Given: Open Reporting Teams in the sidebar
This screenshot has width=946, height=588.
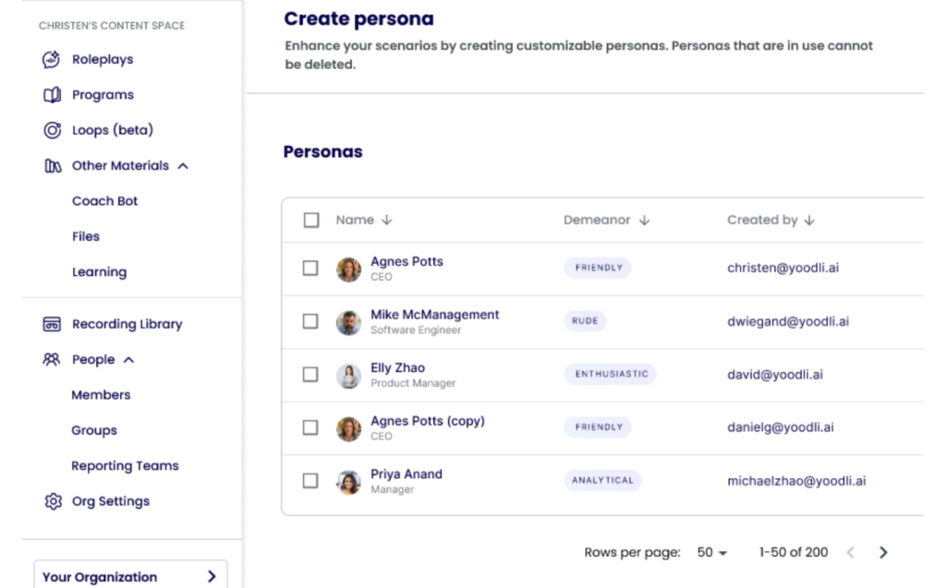Looking at the screenshot, I should 125,466.
